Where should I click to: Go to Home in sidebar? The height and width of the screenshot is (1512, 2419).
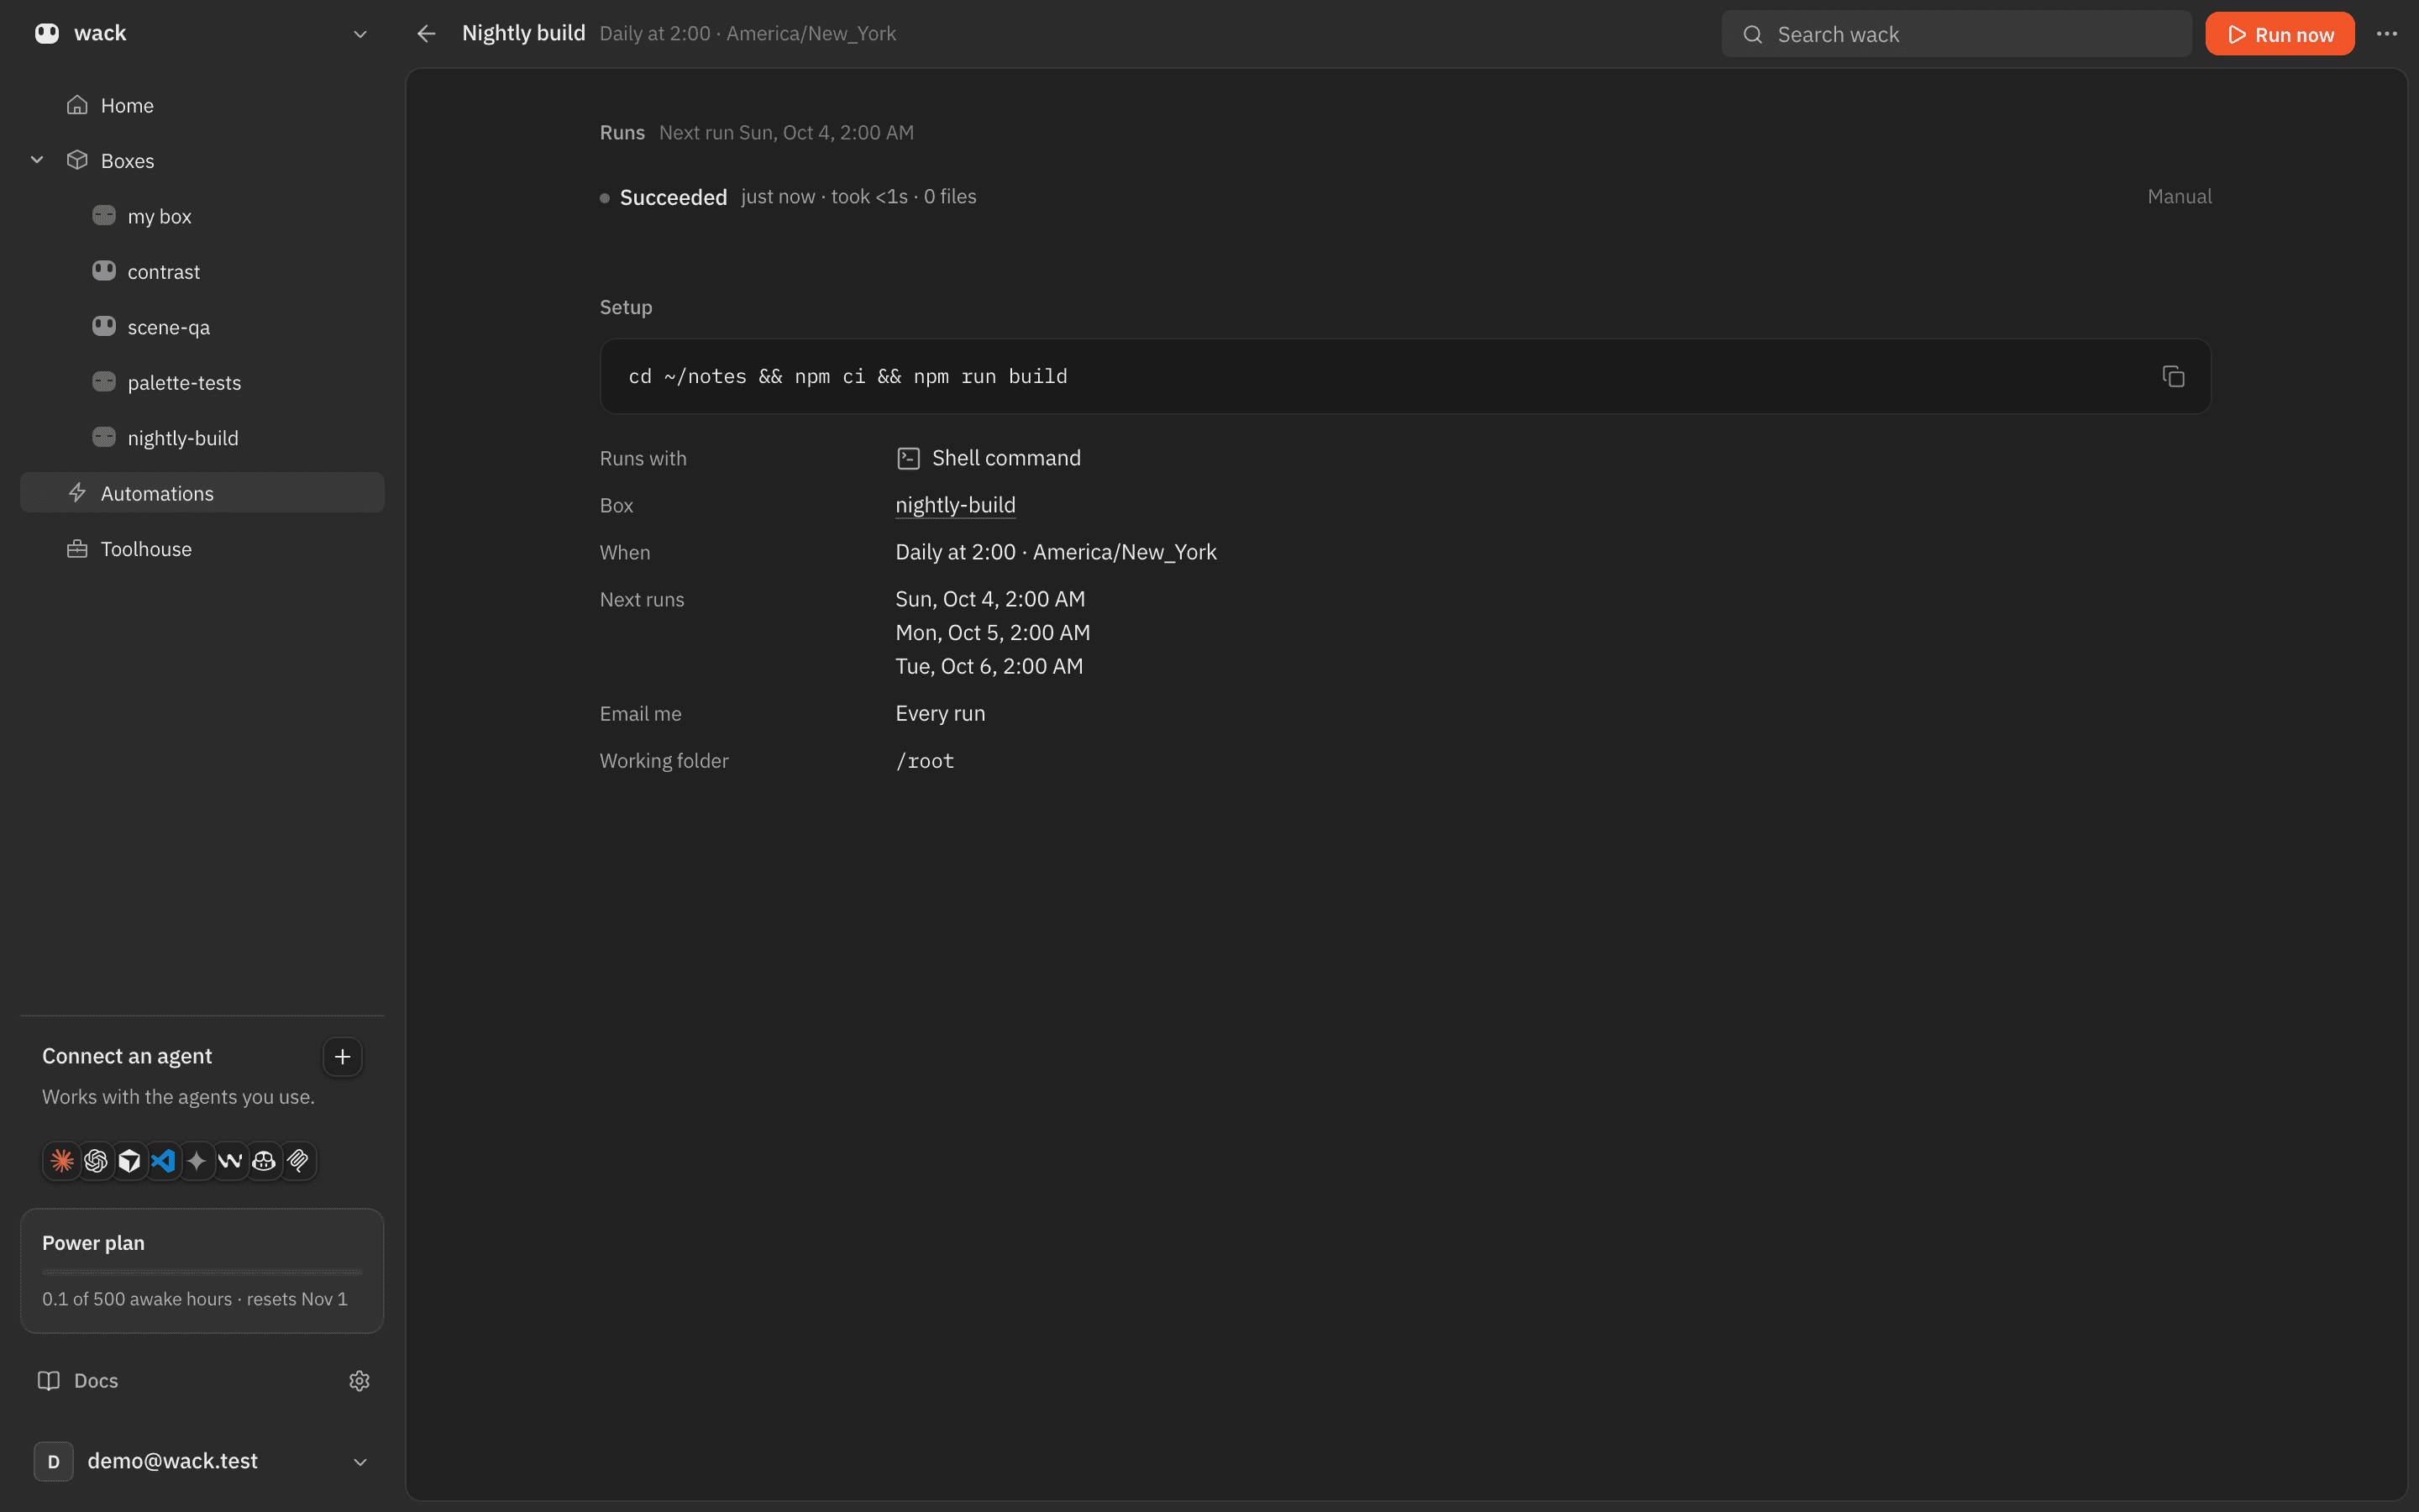[202, 105]
